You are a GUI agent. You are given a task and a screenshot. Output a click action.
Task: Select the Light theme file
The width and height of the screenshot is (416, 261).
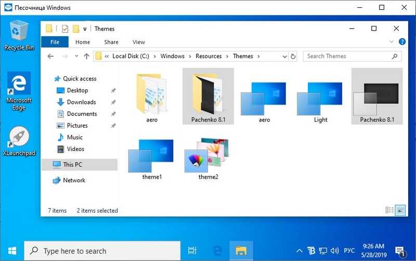(x=320, y=102)
